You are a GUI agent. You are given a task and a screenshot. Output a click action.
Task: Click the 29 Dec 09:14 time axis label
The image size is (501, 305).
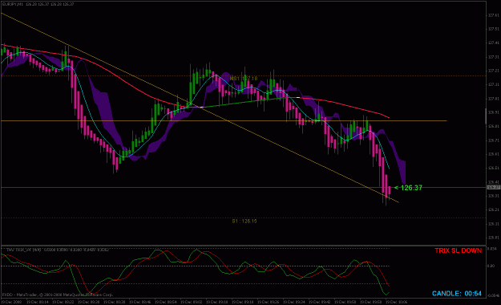click(x=38, y=302)
